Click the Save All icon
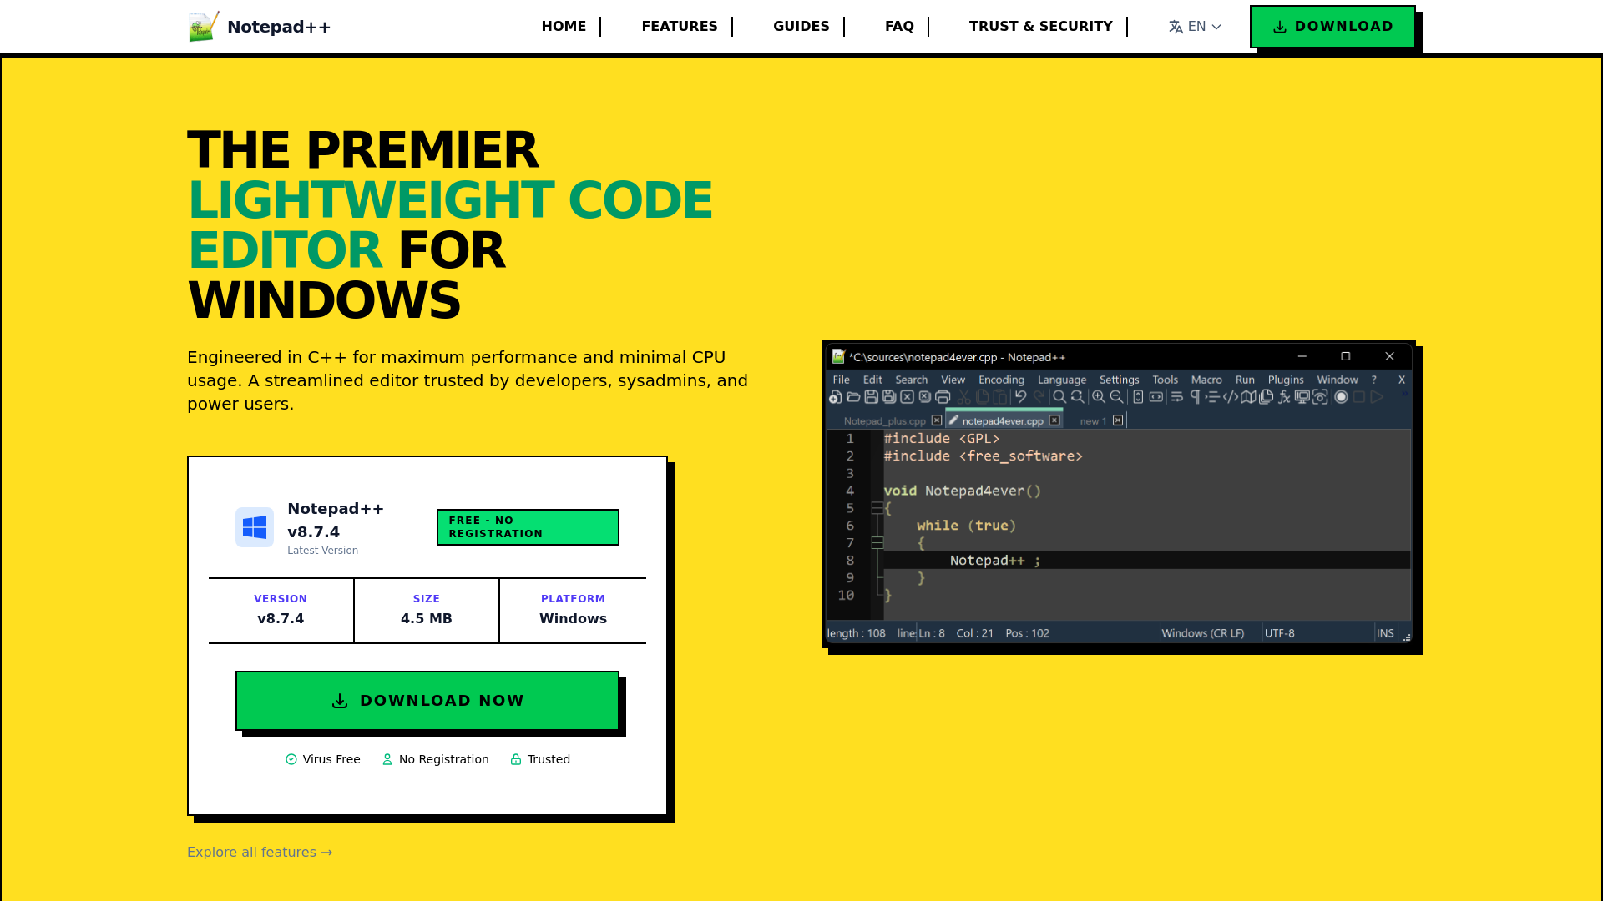The image size is (1603, 901). (x=889, y=397)
